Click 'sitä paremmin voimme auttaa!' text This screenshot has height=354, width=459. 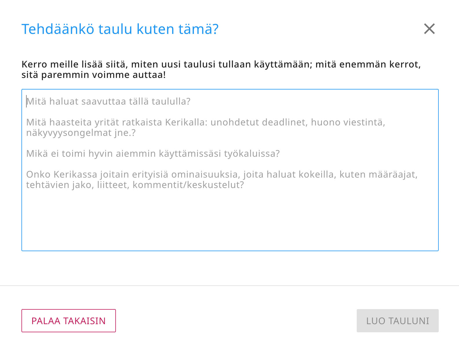(94, 75)
